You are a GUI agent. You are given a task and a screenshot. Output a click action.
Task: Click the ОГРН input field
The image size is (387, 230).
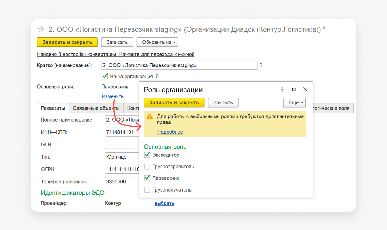122,169
